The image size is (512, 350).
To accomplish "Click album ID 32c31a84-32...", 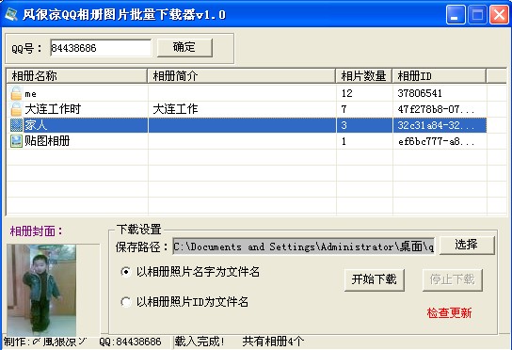I will (x=436, y=125).
